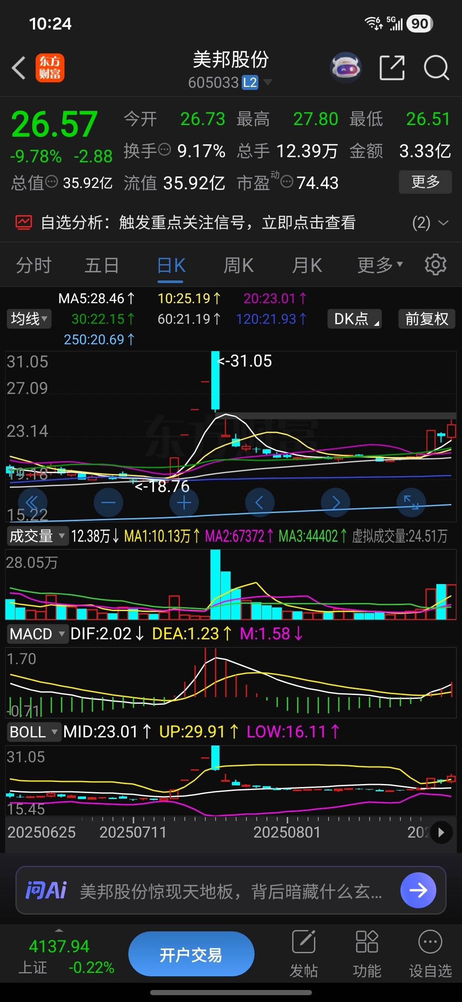The image size is (462, 1002).
Task: Tap MA1:10.13万 volume average
Action: point(162,536)
